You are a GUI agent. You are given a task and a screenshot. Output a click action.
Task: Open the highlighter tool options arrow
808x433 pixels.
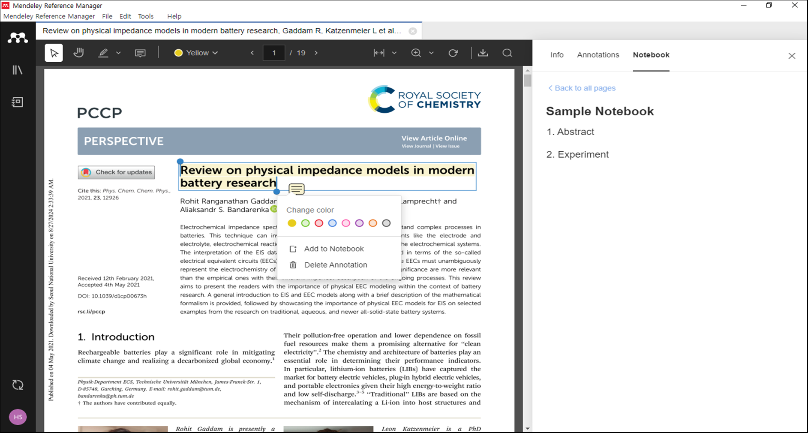(x=118, y=53)
